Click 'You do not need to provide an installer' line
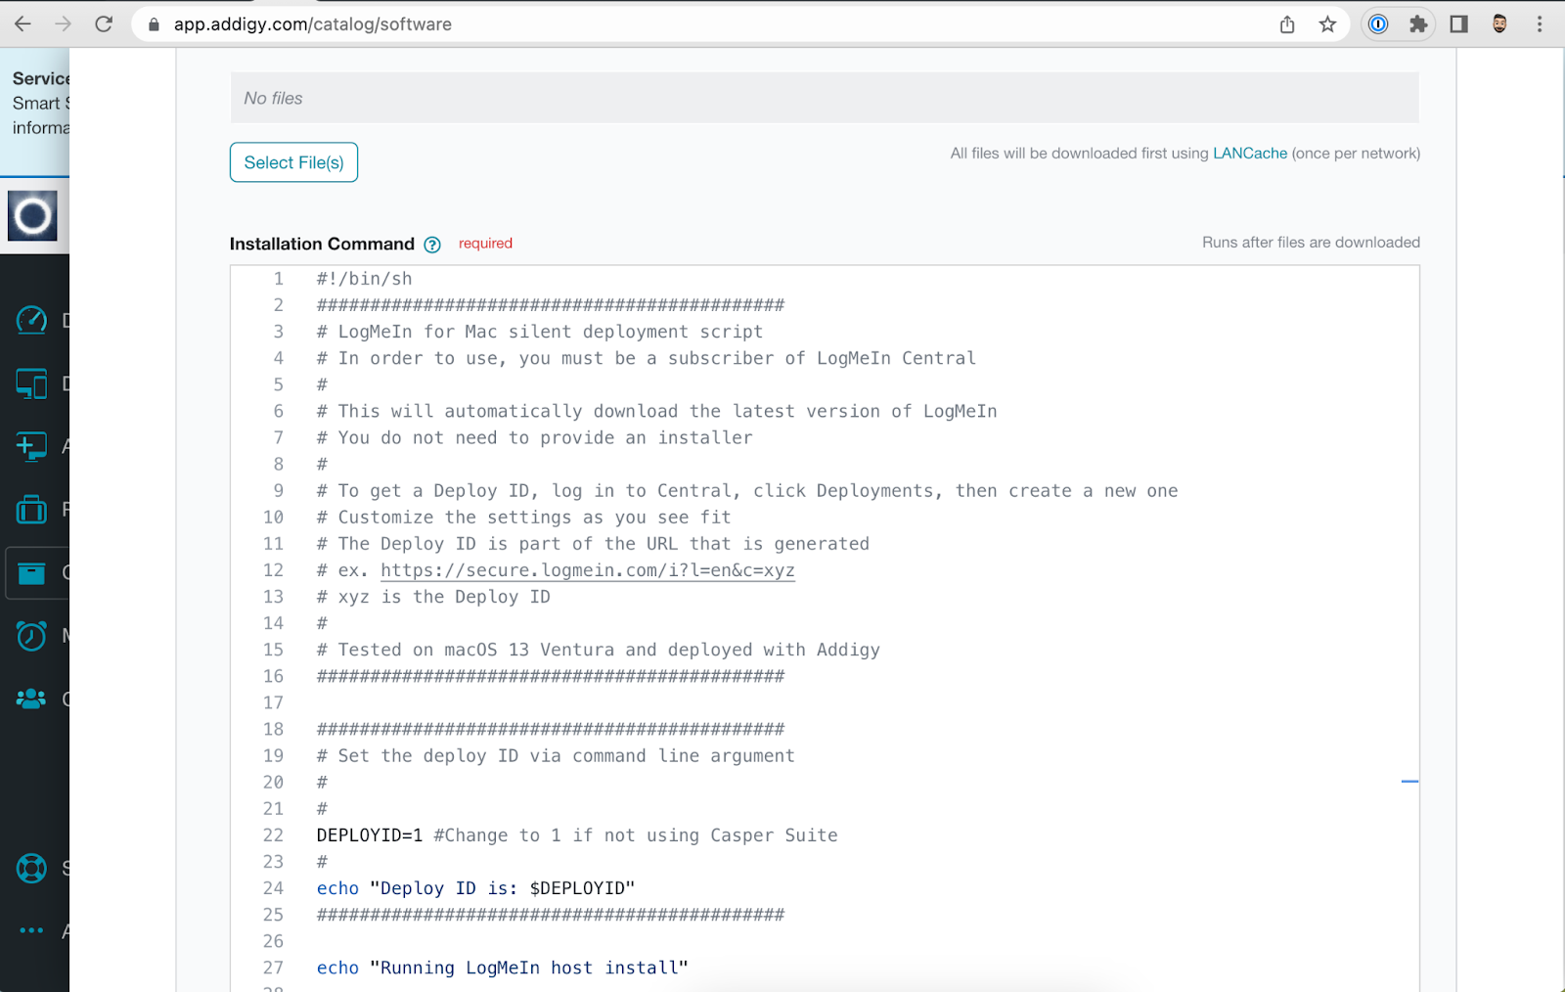This screenshot has width=1565, height=992. coord(534,438)
